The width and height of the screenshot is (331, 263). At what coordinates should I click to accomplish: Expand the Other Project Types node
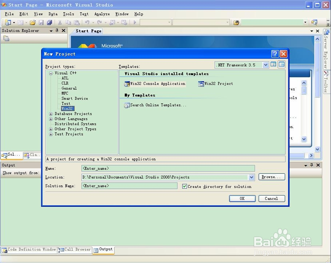point(51,129)
